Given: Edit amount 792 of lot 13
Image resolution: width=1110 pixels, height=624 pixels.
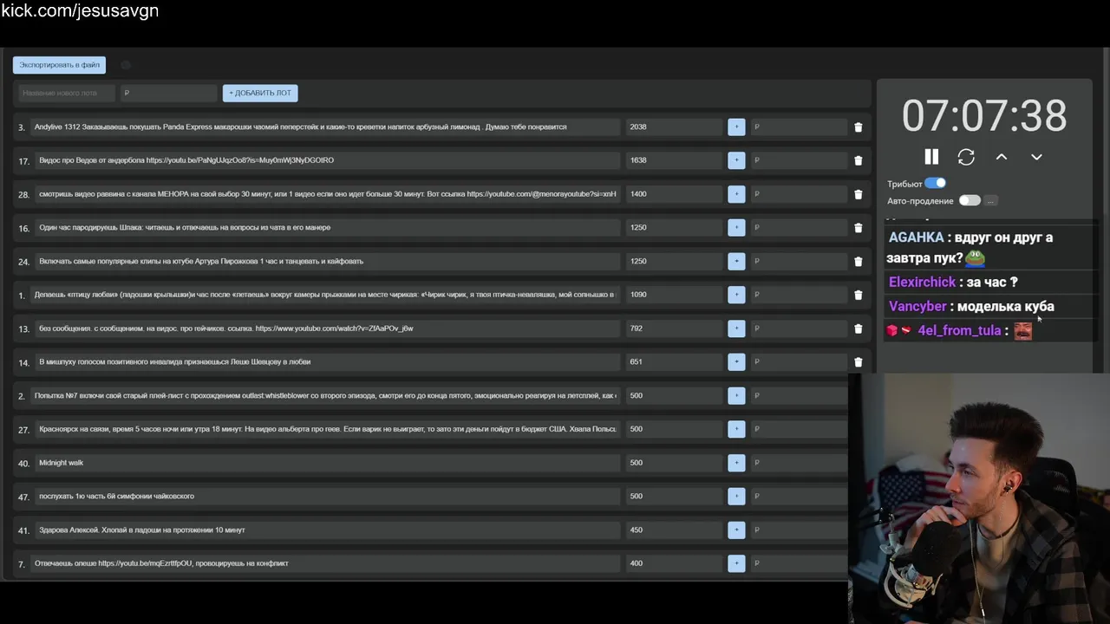Looking at the screenshot, I should (674, 328).
